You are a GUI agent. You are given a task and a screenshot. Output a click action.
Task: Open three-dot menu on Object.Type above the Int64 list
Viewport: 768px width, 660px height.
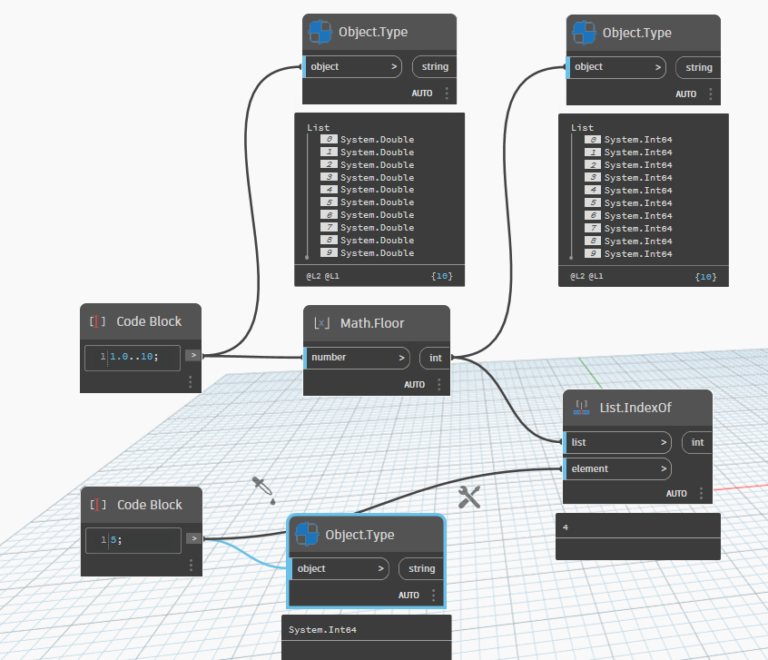711,94
